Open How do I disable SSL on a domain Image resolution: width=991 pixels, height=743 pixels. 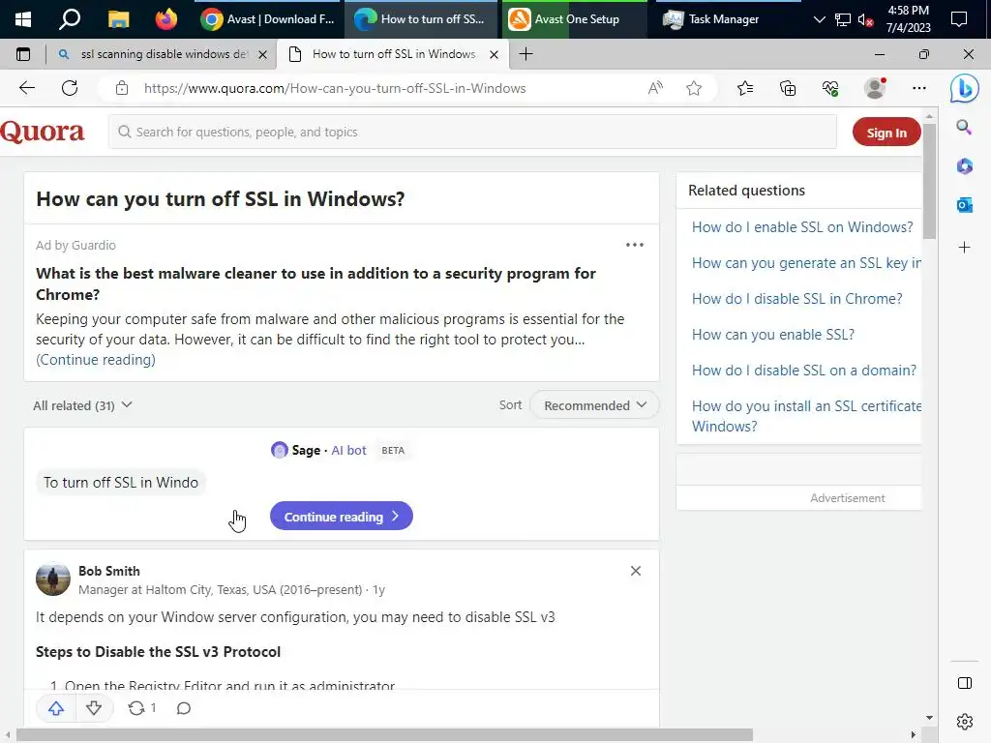[804, 370]
